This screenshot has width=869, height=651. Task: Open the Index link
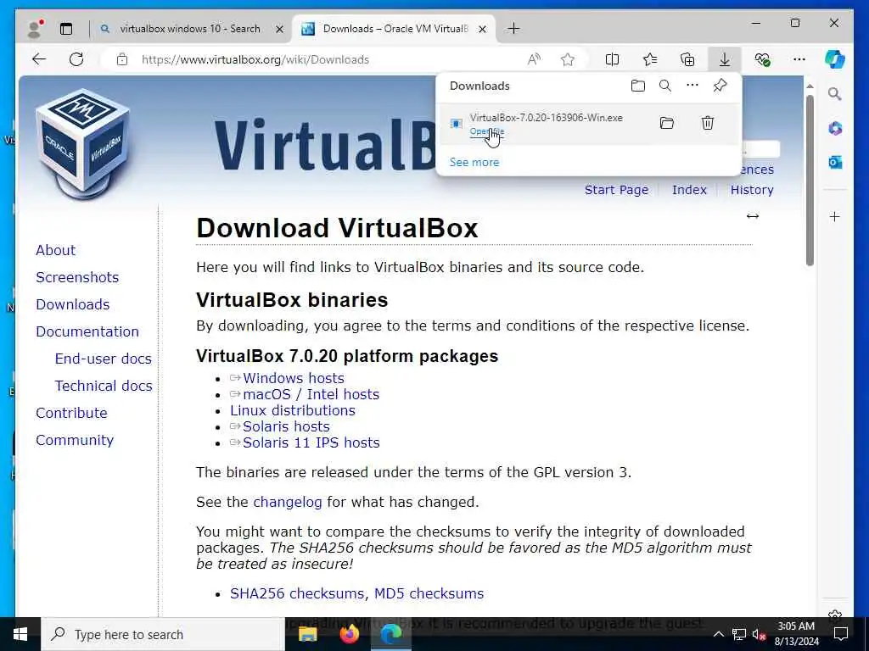pyautogui.click(x=689, y=190)
